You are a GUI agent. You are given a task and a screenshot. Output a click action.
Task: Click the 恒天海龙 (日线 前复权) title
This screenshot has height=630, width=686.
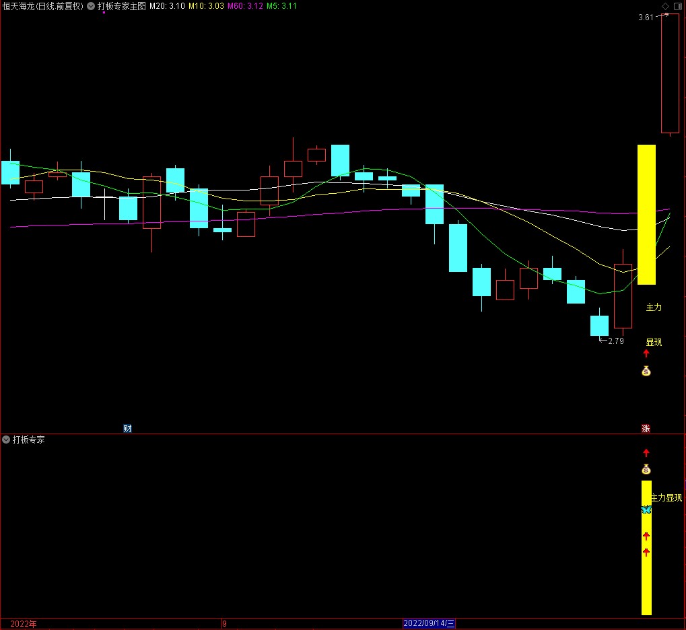43,6
